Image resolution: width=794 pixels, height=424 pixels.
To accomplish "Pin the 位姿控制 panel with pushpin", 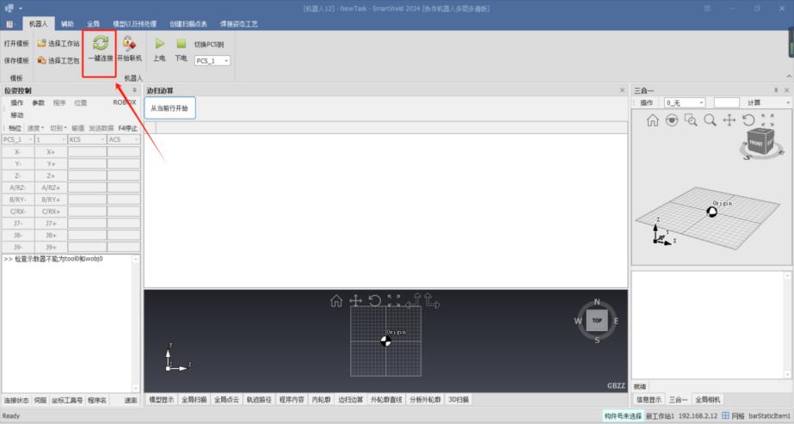I will [133, 90].
